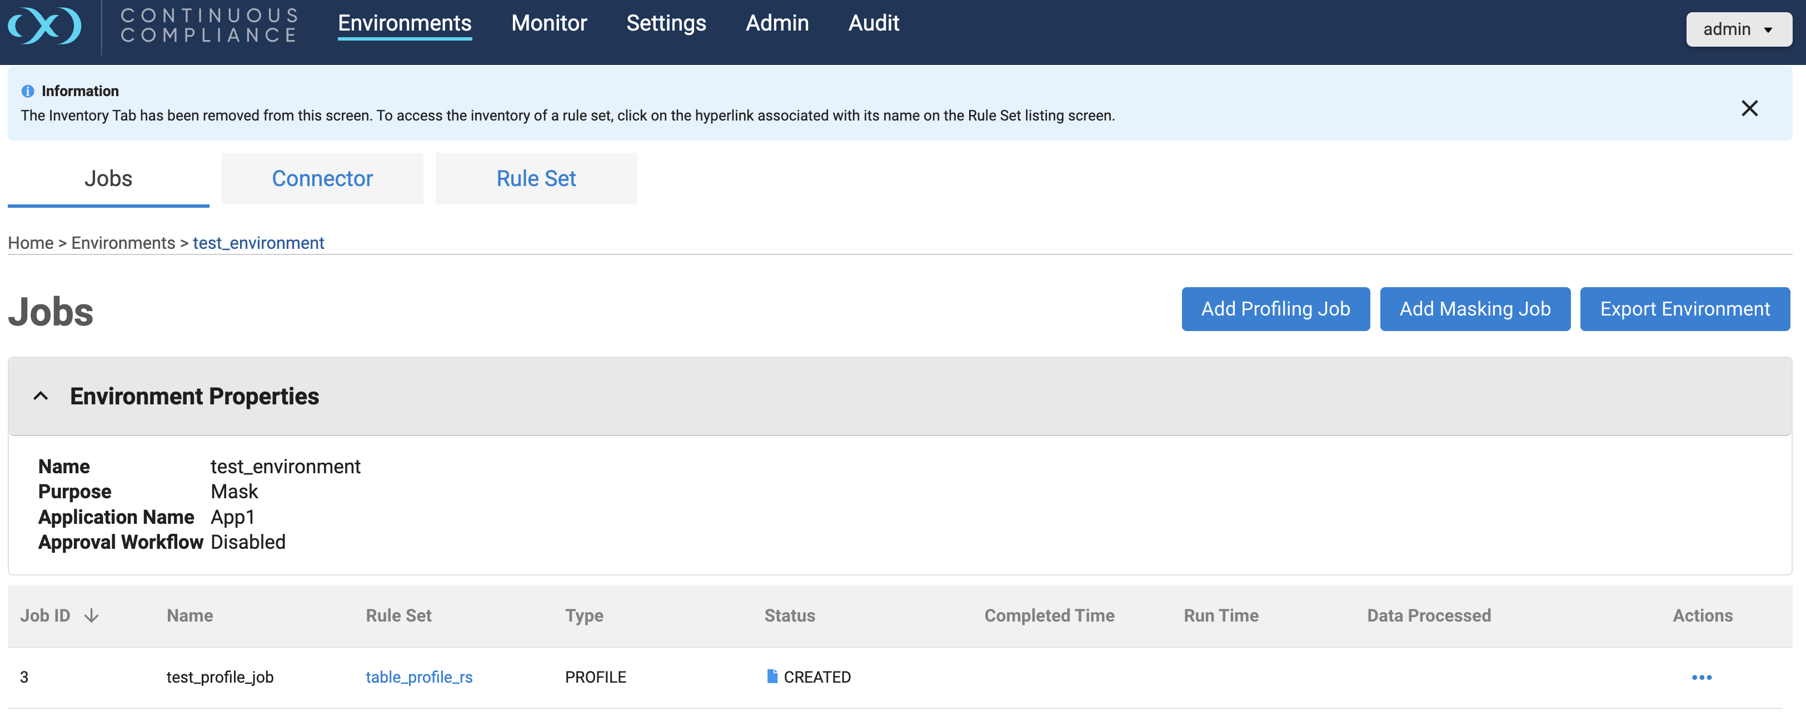Click the Export Environment button

click(x=1684, y=309)
